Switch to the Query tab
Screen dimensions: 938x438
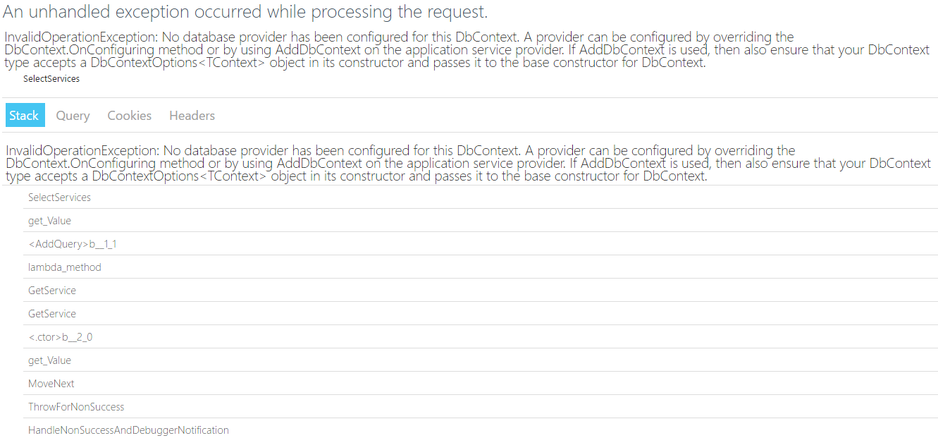73,116
